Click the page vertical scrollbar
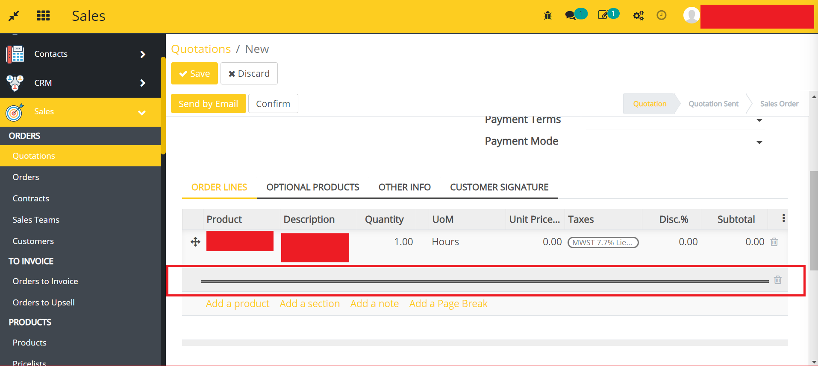The height and width of the screenshot is (366, 818). pos(814,220)
